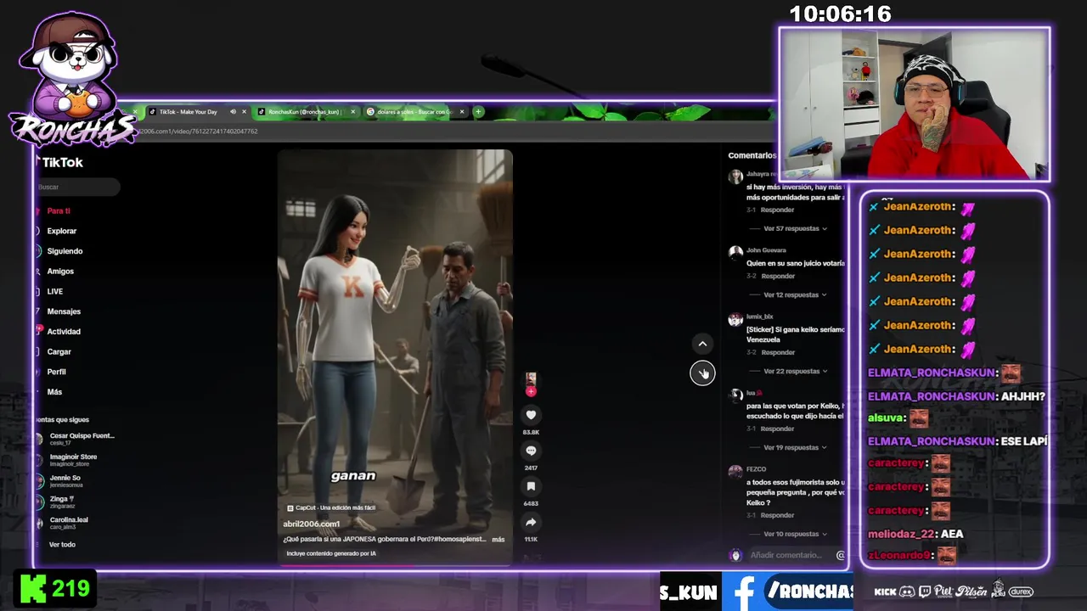Close the 'dolares a soles' Google tab

pyautogui.click(x=463, y=111)
